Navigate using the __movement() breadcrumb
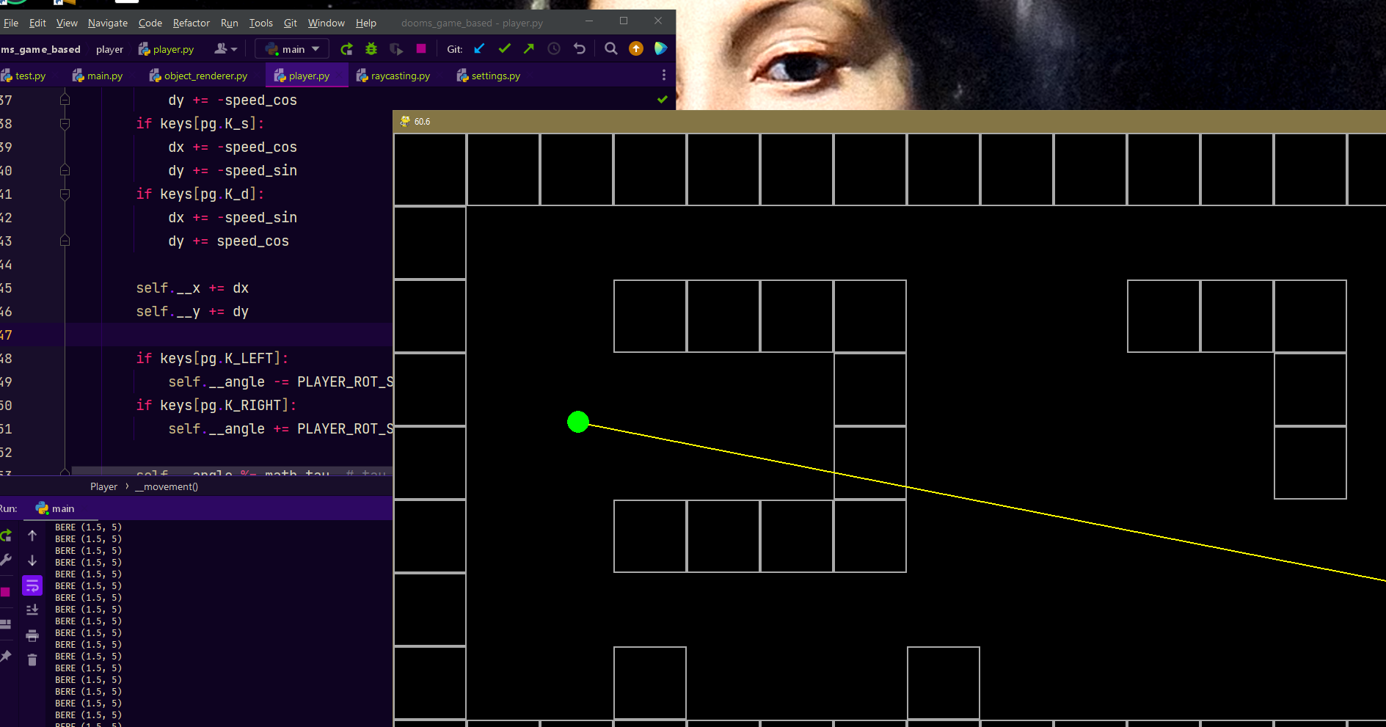The image size is (1386, 727). click(x=167, y=486)
